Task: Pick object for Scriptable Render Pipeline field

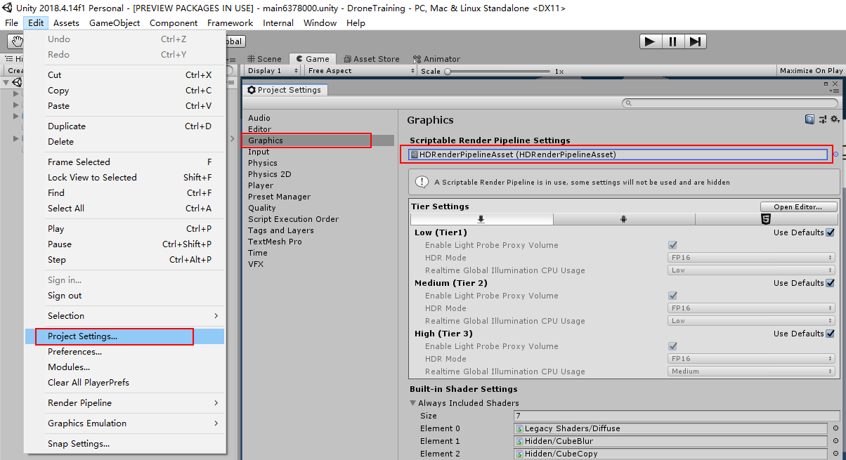Action: coord(836,155)
